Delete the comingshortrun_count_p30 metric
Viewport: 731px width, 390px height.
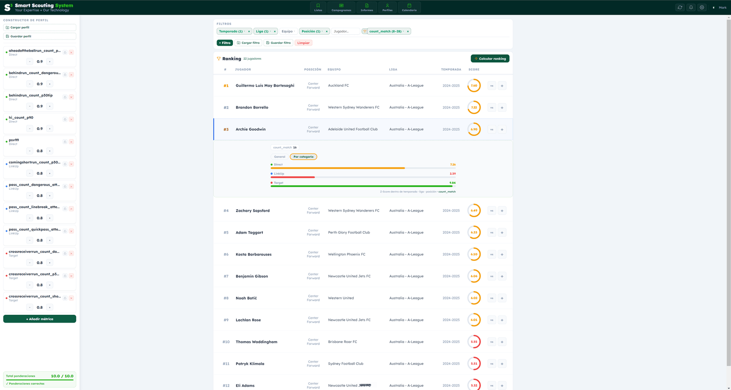click(71, 164)
